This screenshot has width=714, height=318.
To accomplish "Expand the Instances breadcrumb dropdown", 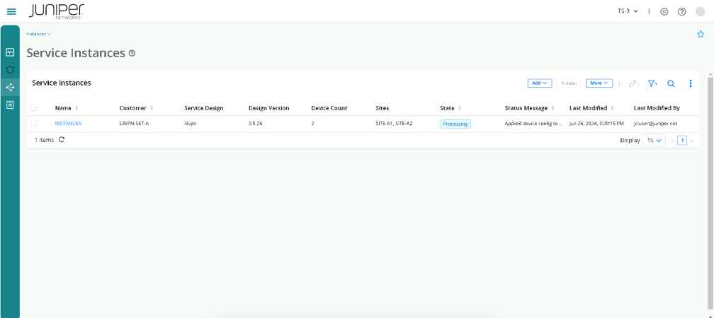I will click(39, 34).
